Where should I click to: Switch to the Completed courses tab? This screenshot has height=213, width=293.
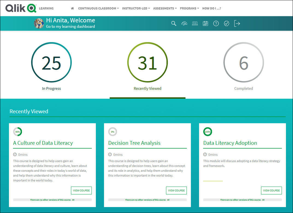coord(244,63)
